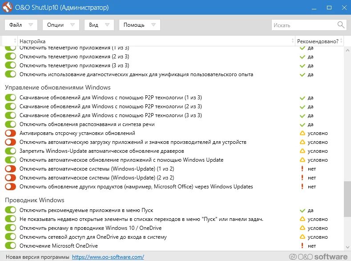351x261 pixels.
Task: Click red exclamation icon for Windows-Update (1 из 2)
Action: [x=303, y=169]
